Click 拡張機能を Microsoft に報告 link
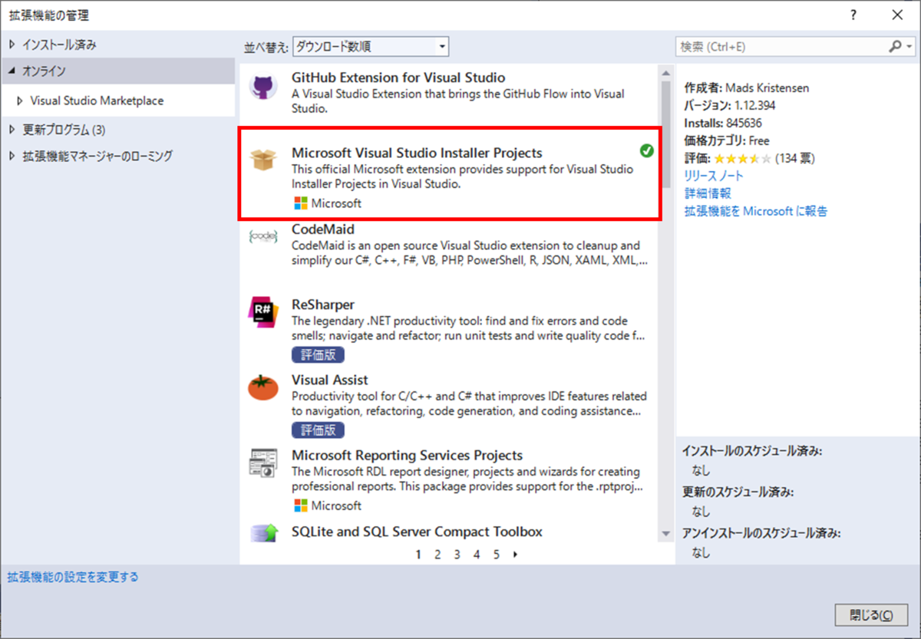921x639 pixels. click(x=756, y=211)
